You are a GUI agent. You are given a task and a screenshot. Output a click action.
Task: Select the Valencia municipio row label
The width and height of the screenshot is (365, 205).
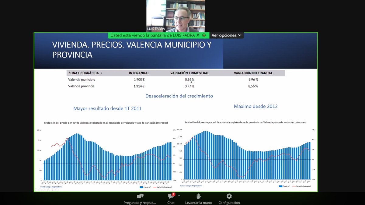(82, 80)
